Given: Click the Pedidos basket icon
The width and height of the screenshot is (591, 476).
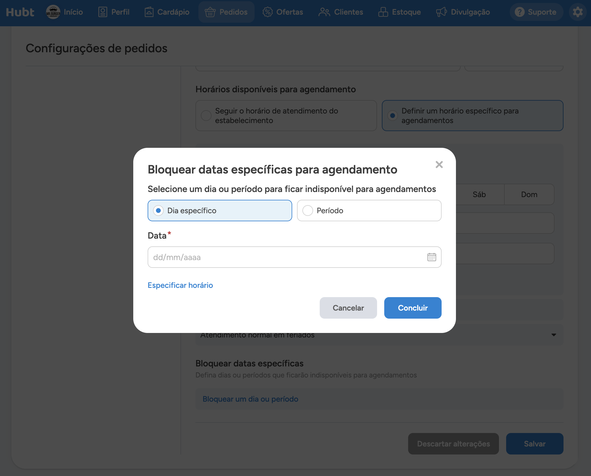Looking at the screenshot, I should (x=210, y=12).
